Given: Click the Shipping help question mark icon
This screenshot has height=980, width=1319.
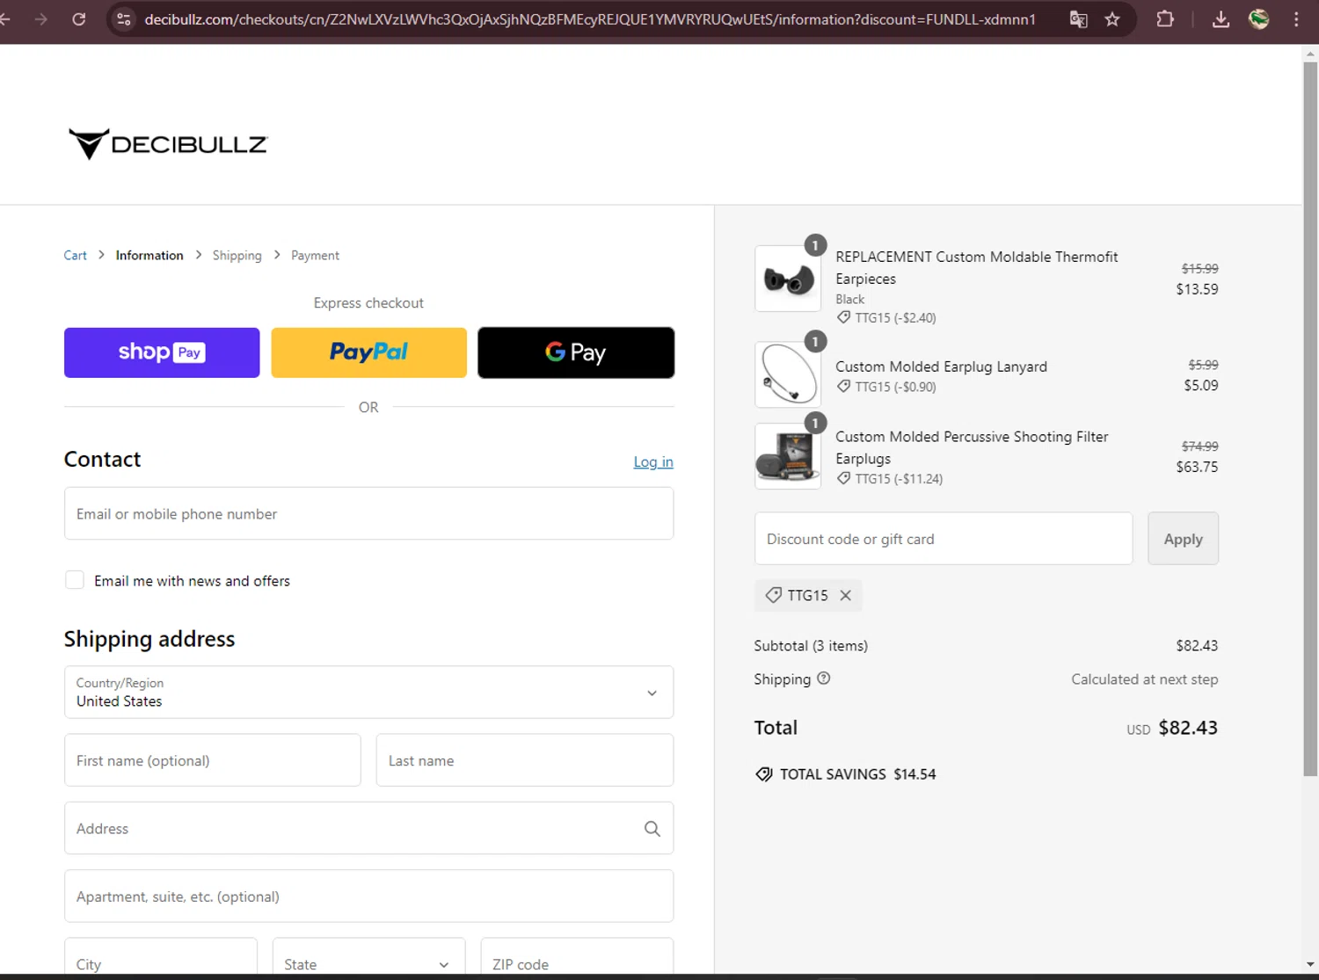Looking at the screenshot, I should tap(824, 679).
